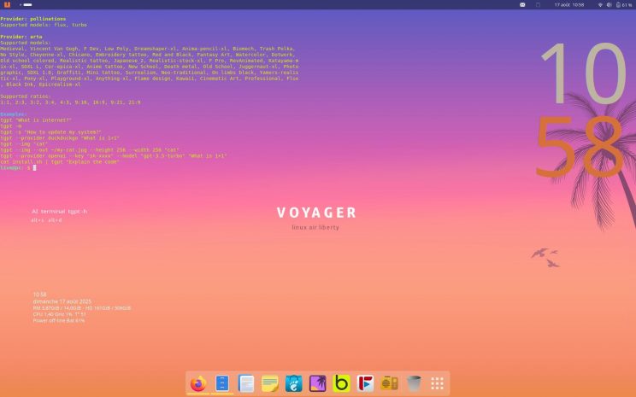Image resolution: width=636 pixels, height=397 pixels.
Task: Open the blue file manager dock icon
Action: click(222, 383)
